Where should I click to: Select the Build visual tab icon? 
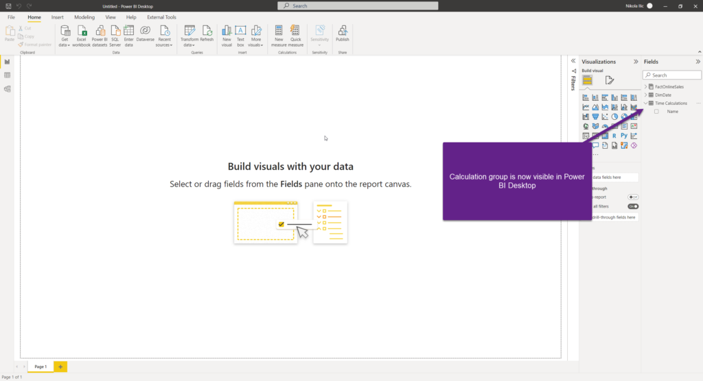[588, 81]
